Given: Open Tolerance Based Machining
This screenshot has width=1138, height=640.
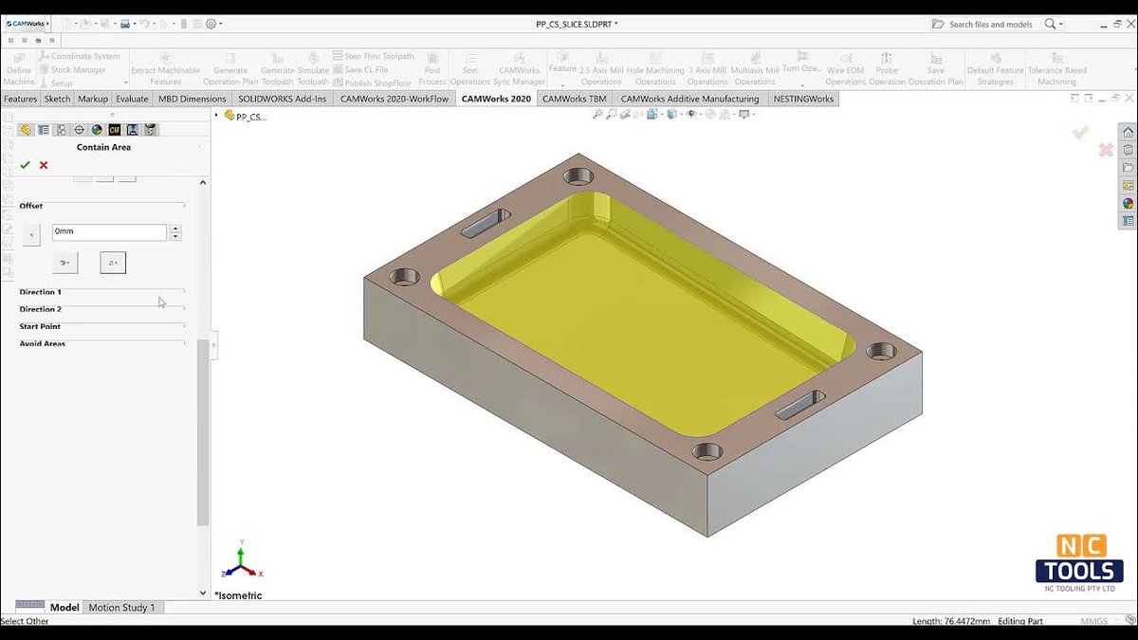Looking at the screenshot, I should coord(1056,69).
